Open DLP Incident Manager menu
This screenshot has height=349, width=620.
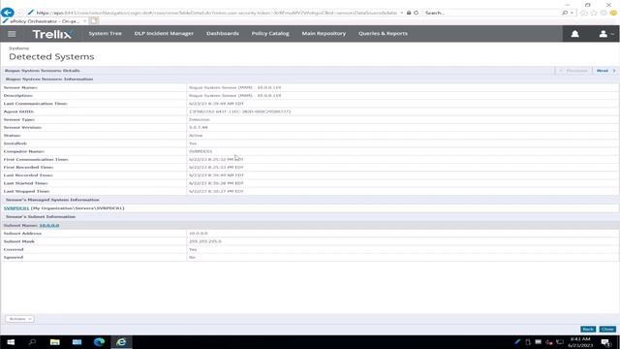click(x=164, y=34)
